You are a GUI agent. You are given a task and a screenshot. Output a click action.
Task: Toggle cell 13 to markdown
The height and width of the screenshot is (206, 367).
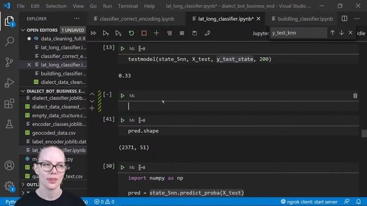(x=132, y=49)
